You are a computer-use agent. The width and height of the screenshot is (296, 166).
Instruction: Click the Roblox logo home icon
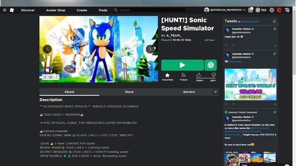[x=12, y=10]
